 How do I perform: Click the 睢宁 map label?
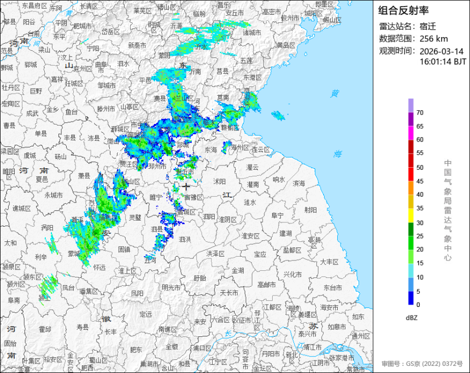(x=156, y=197)
